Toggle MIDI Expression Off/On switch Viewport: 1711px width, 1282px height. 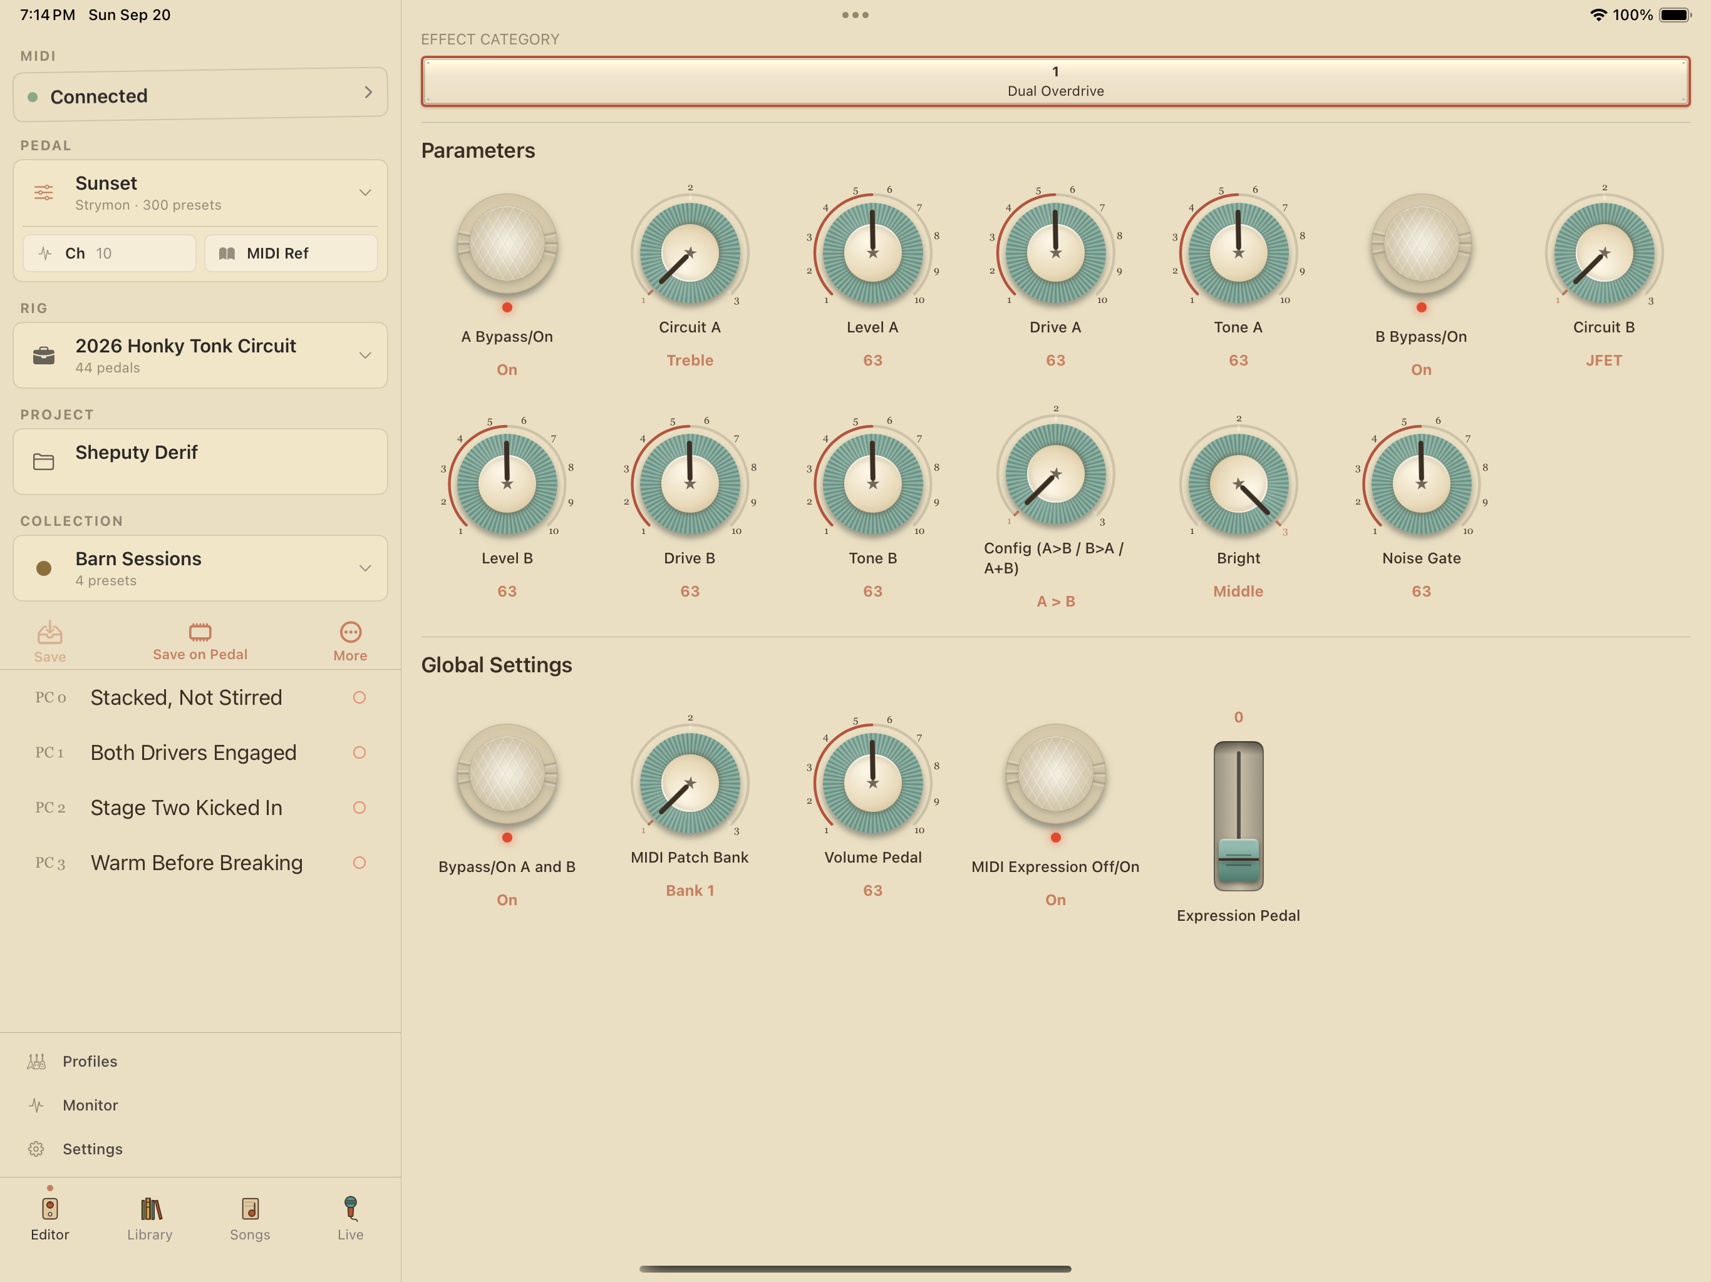1055,775
